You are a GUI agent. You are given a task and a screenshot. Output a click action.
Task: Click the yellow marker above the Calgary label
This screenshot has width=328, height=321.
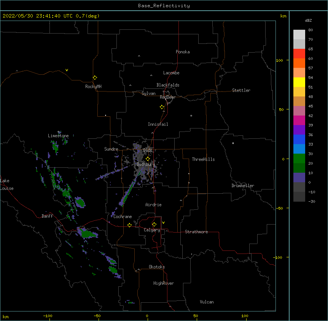(154, 225)
